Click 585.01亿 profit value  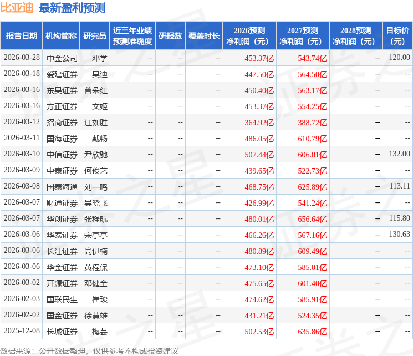tap(313, 267)
